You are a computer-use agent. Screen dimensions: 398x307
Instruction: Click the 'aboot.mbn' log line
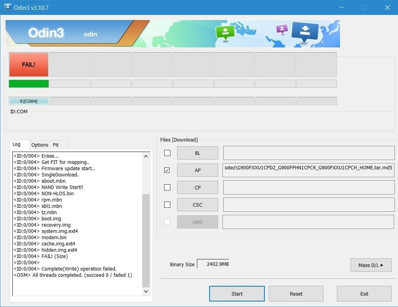click(39, 181)
